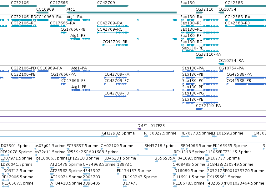Screen dimensions: 266x188
Task: Select protein CG17666-PA
Action: click(58, 78)
